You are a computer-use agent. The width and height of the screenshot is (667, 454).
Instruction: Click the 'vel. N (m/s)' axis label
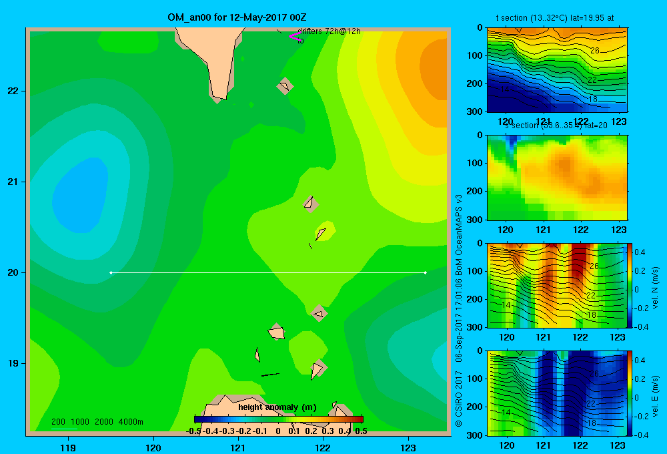pyautogui.click(x=655, y=288)
